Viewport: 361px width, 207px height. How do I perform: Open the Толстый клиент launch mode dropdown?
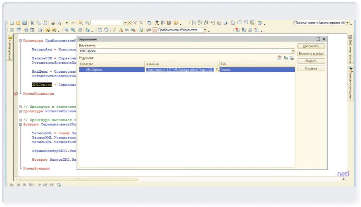(348, 23)
